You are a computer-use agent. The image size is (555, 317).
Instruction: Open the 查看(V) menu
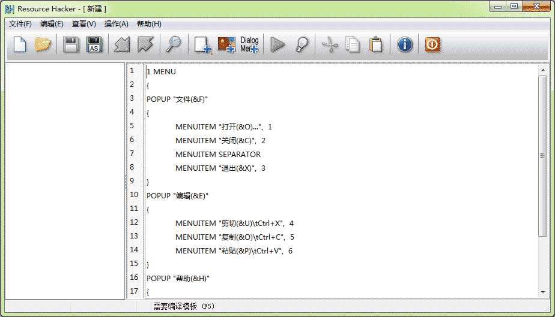[84, 24]
